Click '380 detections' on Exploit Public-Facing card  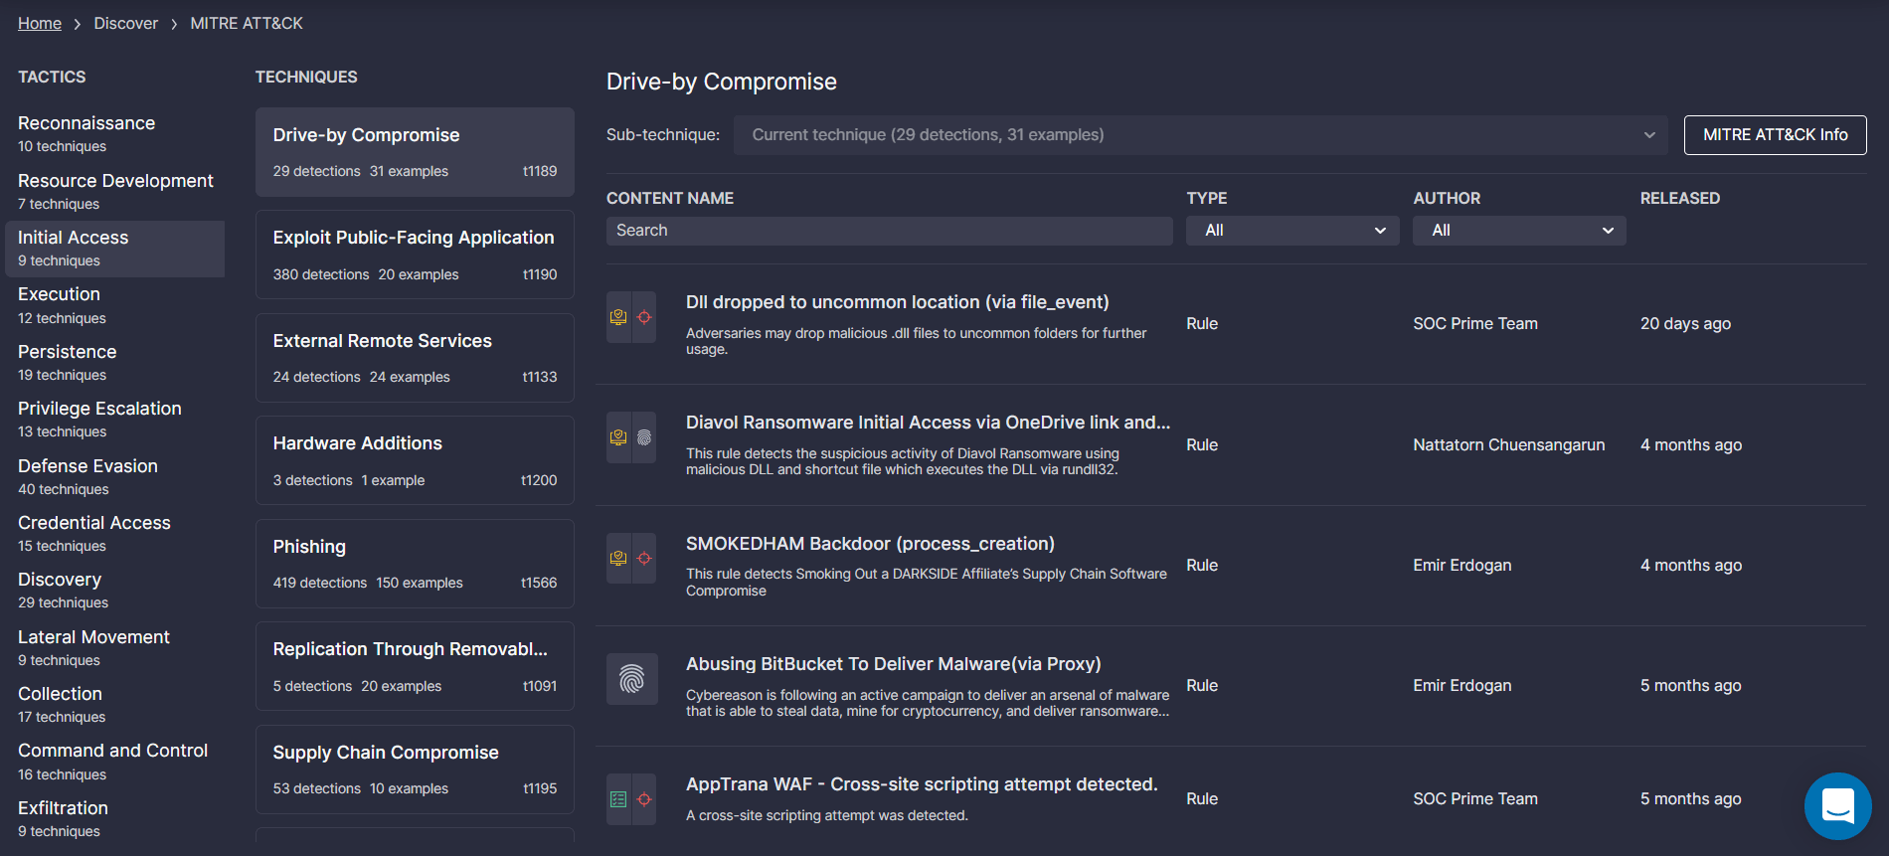pos(321,274)
